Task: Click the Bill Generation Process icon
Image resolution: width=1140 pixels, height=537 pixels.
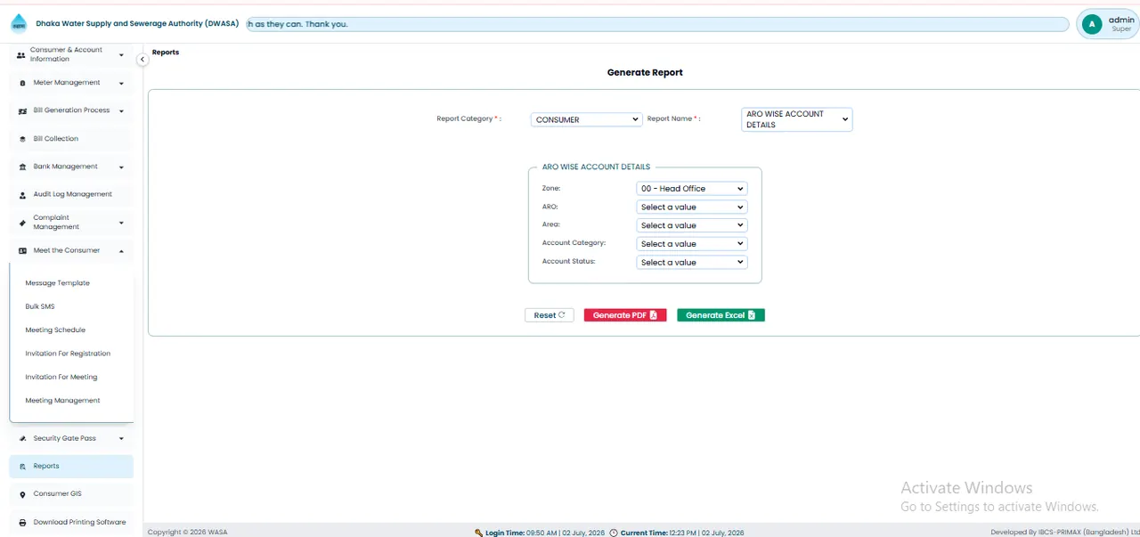Action: [x=22, y=111]
